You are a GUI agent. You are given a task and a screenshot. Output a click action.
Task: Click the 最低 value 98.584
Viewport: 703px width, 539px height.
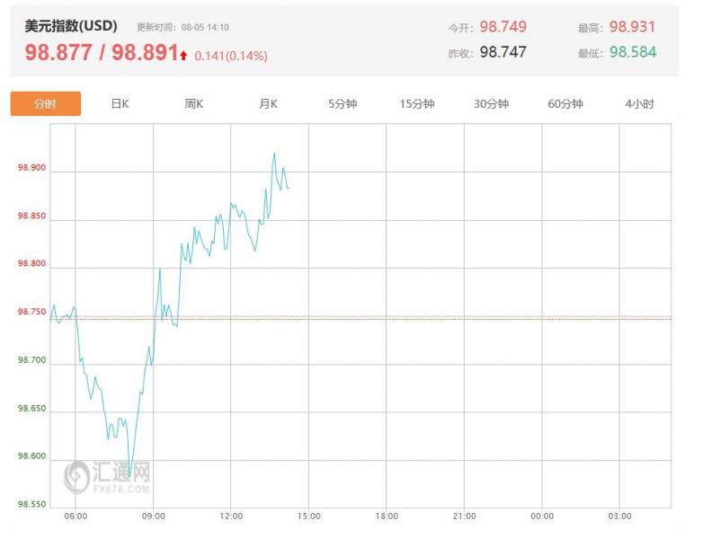tap(633, 52)
